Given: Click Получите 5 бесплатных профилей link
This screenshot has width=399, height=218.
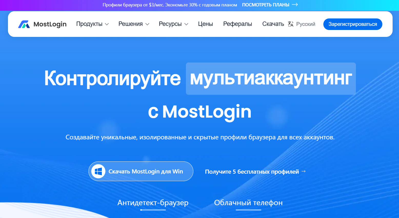Looking at the screenshot, I should tap(252, 172).
